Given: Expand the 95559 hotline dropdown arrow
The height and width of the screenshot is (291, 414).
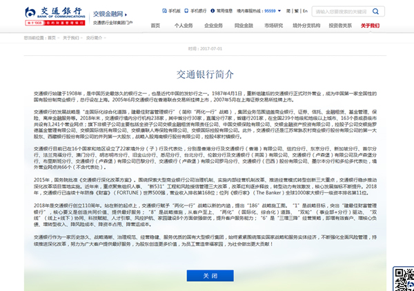Looking at the screenshot, I should 279,11.
